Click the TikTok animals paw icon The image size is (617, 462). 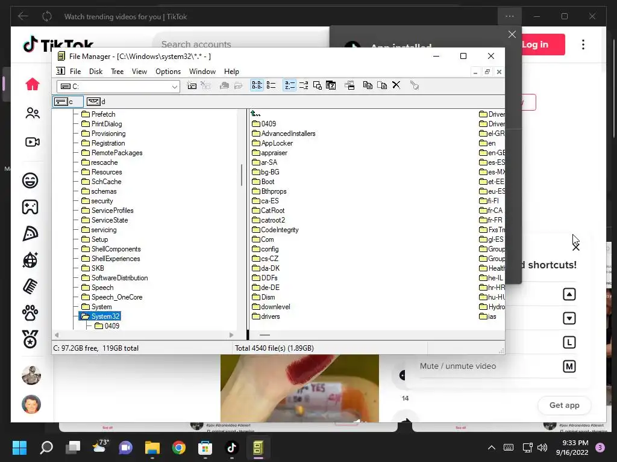tap(30, 313)
